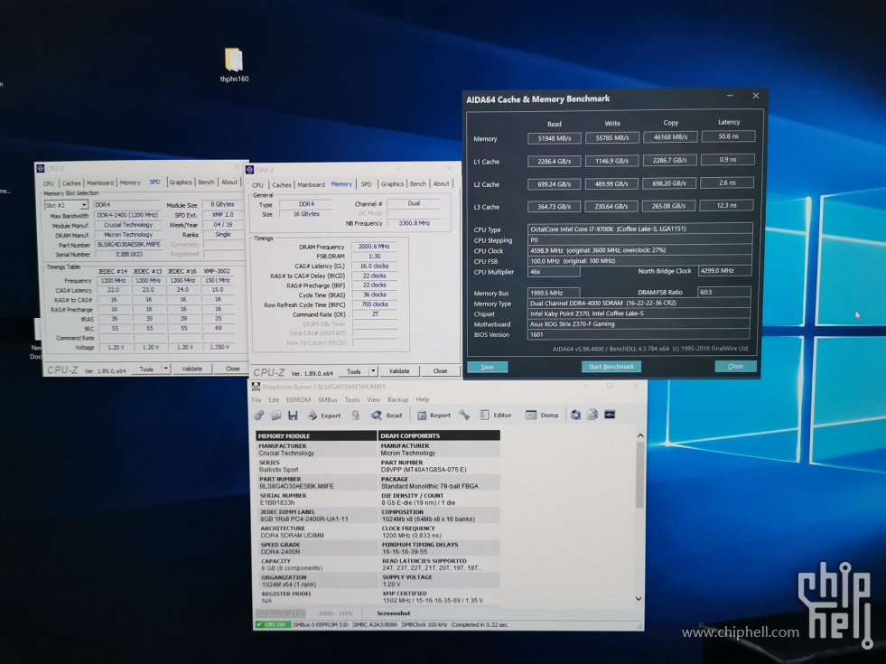This screenshot has height=664, width=886.
Task: Click Validate in CPU-Z SPD window
Action: [x=192, y=369]
